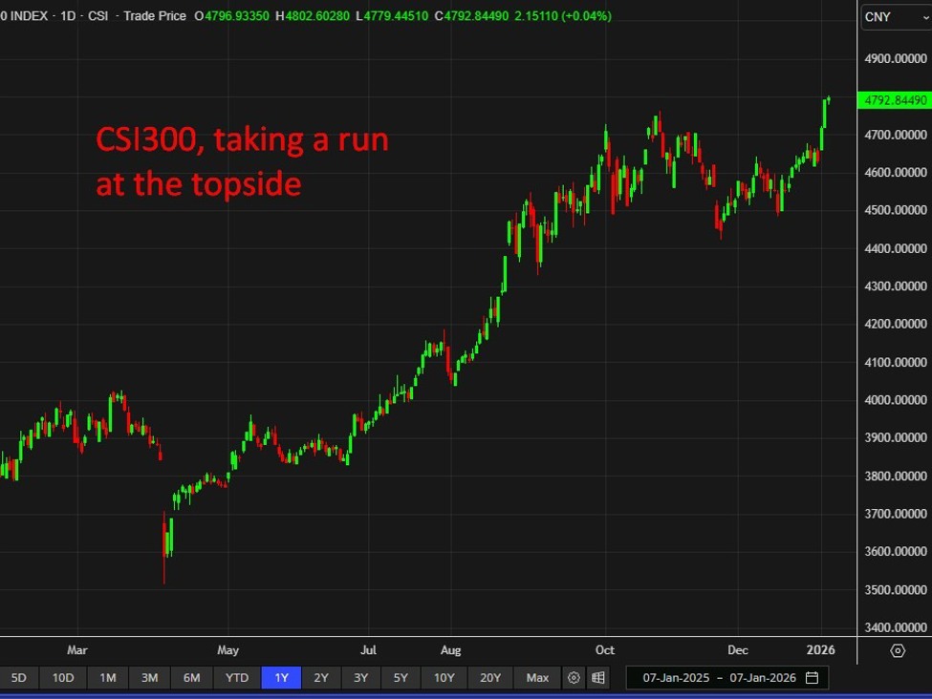Screen dimensions: 932x699
Task: Open the calendar icon in the date range picker
Action: (812, 678)
